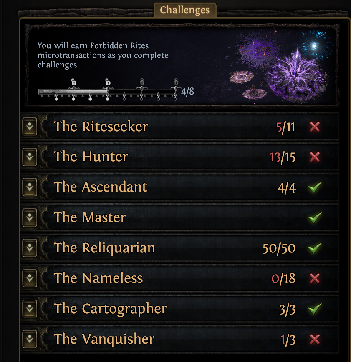Click the red X beside The Vanquisher

[x=314, y=339]
